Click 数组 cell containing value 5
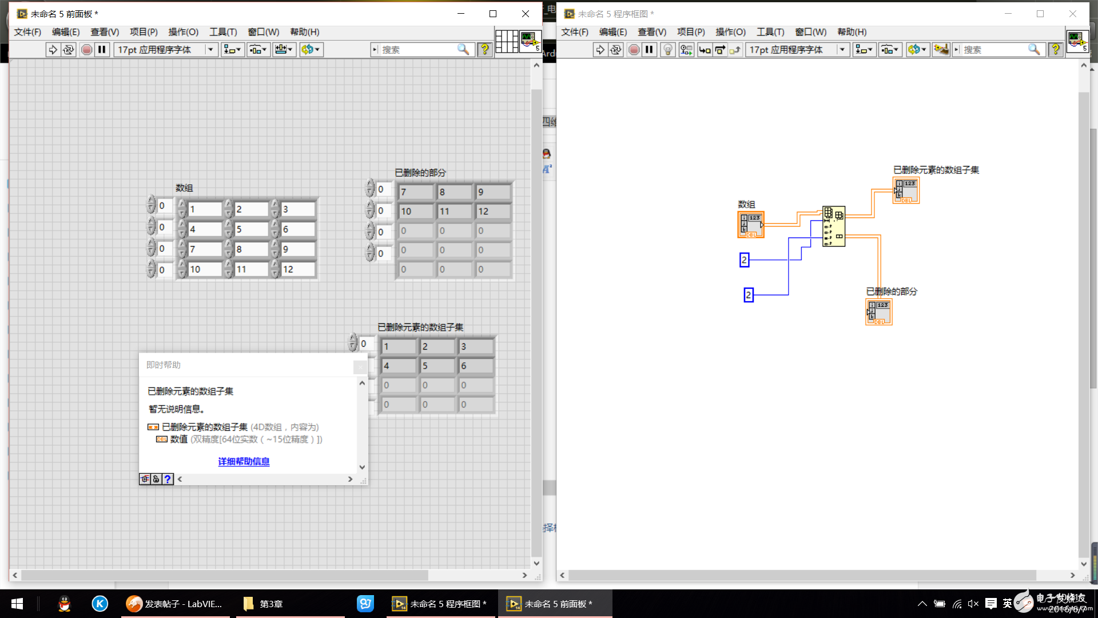Image resolution: width=1098 pixels, height=618 pixels. pyautogui.click(x=251, y=229)
